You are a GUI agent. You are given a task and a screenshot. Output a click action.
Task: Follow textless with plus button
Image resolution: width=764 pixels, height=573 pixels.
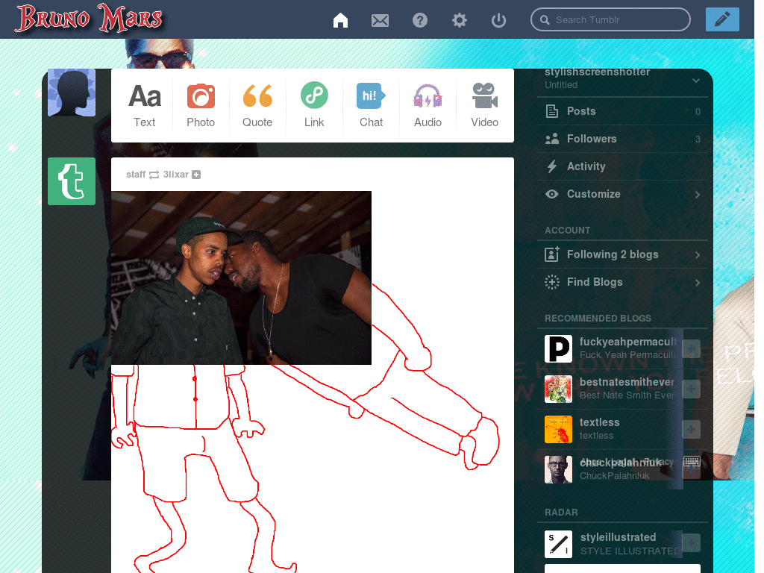click(692, 429)
